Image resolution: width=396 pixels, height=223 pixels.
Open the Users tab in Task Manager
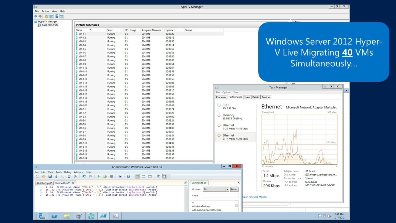[x=247, y=97]
